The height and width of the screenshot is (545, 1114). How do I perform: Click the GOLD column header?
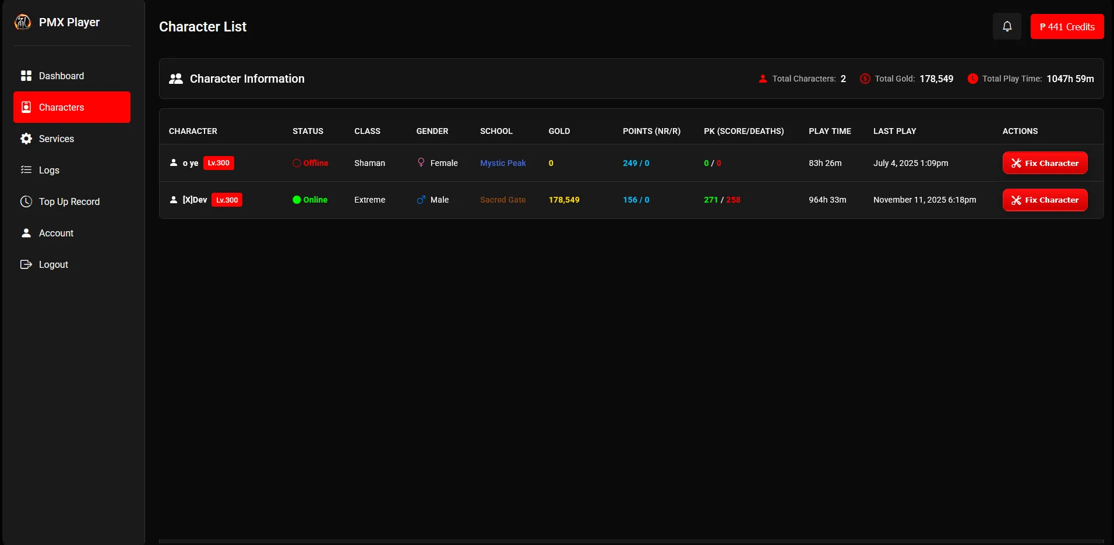tap(559, 131)
